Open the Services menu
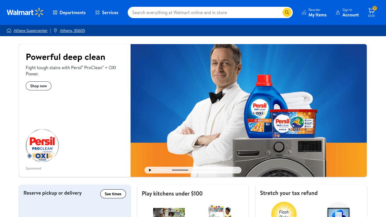This screenshot has height=217, width=386. point(107,12)
